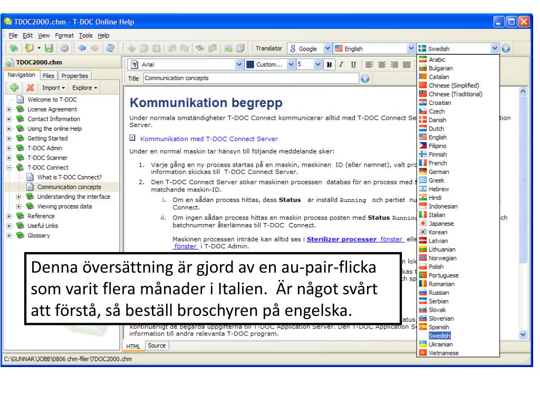Click the blue back arrow icon
The width and height of the screenshot is (540, 405).
coord(82,48)
